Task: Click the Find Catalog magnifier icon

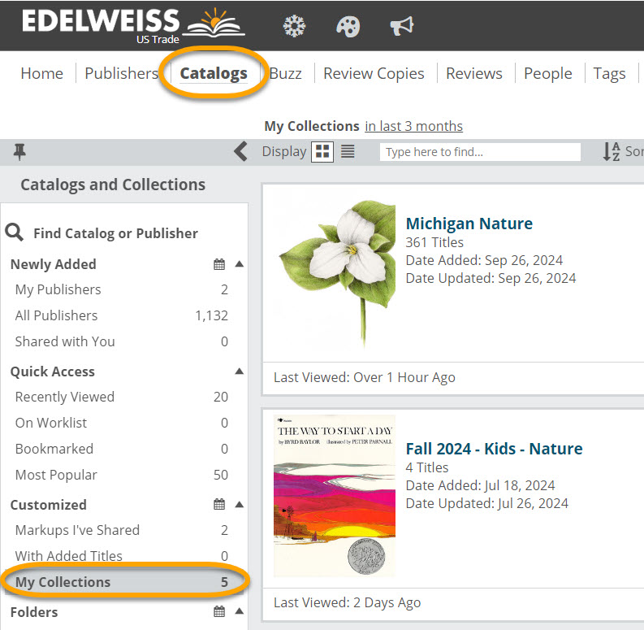Action: pyautogui.click(x=14, y=232)
